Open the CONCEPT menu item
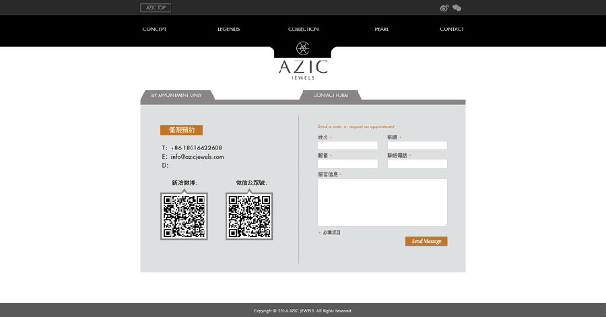Image resolution: width=606 pixels, height=317 pixels. click(x=154, y=29)
